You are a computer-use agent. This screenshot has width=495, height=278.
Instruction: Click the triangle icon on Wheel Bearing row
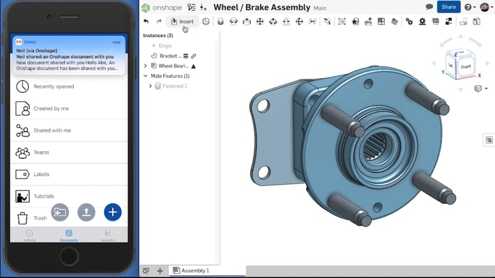pos(194,66)
